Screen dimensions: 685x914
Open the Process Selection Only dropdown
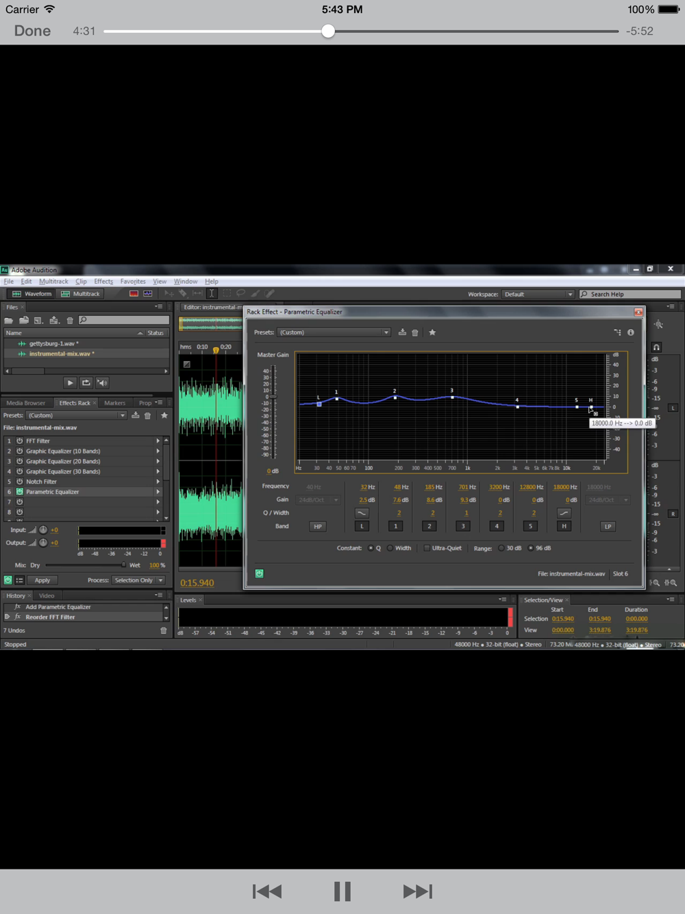click(139, 580)
